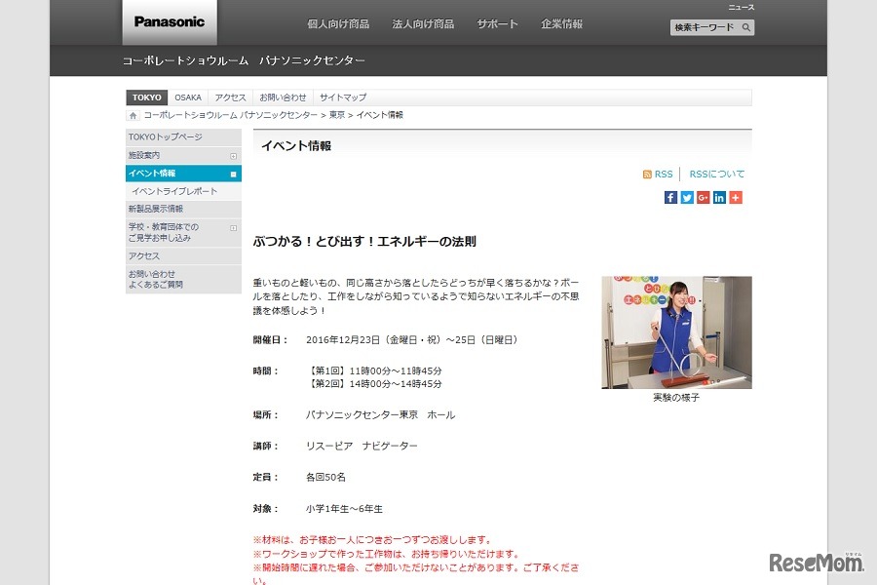The image size is (877, 585).
Task: Click the home icon in the breadcrumb
Action: pyautogui.click(x=133, y=114)
